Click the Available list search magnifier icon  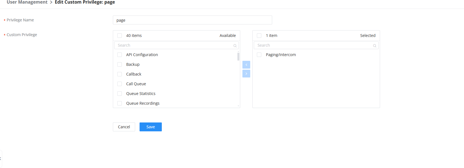click(235, 46)
